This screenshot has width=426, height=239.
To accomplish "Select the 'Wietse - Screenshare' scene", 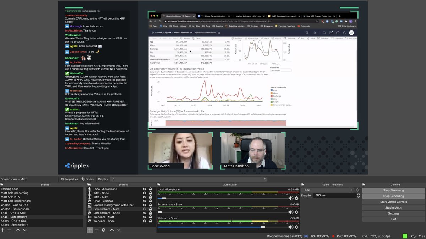I will 42,209.
